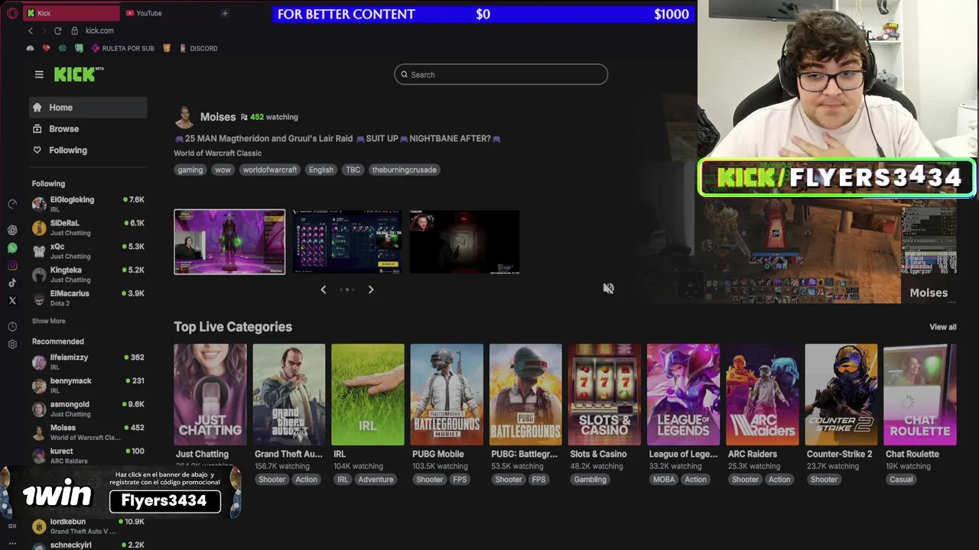Select the second featured stream thumbnail
Image resolution: width=979 pixels, height=550 pixels.
click(347, 241)
